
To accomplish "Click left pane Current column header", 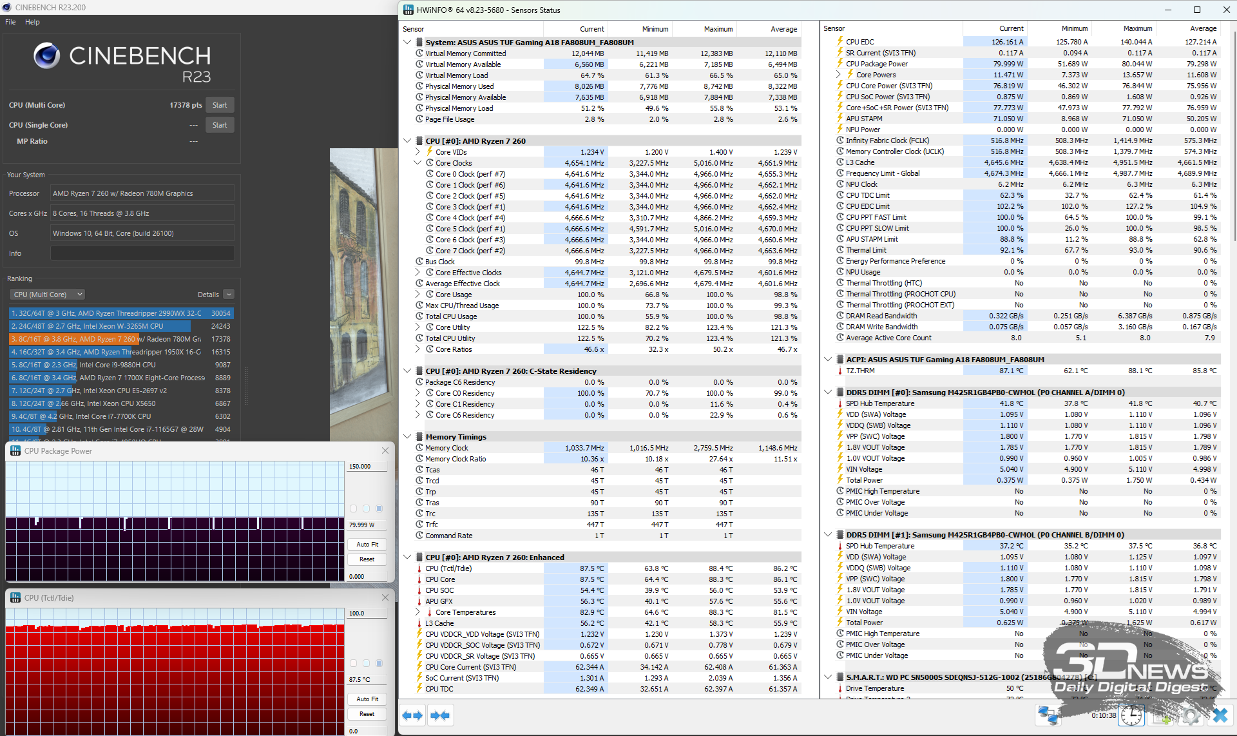I will click(576, 29).
